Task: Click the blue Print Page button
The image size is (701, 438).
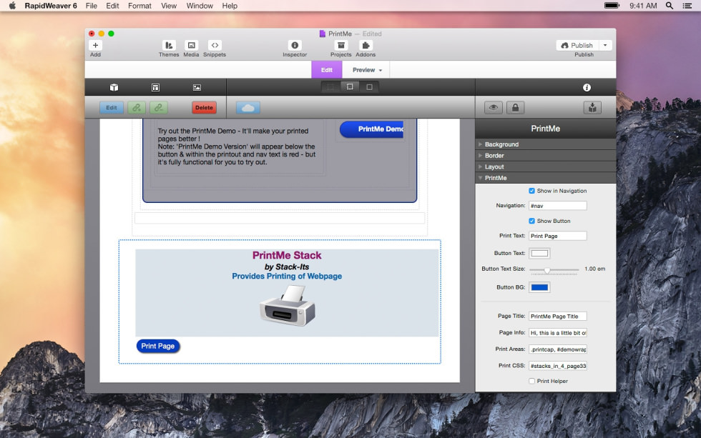Action: tap(158, 346)
